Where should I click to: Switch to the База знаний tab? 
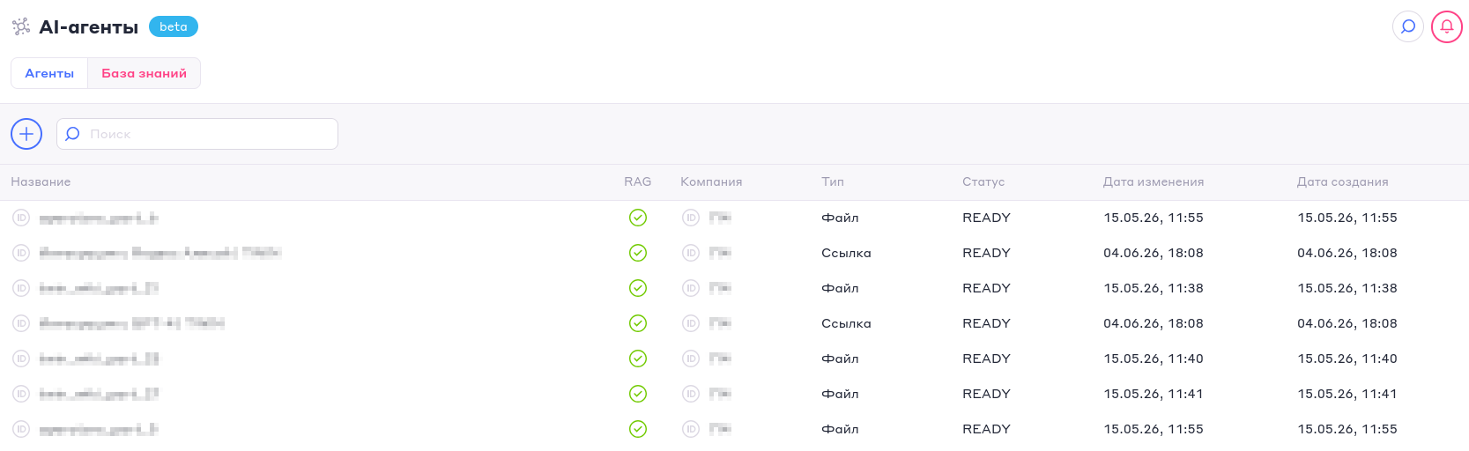click(x=145, y=73)
